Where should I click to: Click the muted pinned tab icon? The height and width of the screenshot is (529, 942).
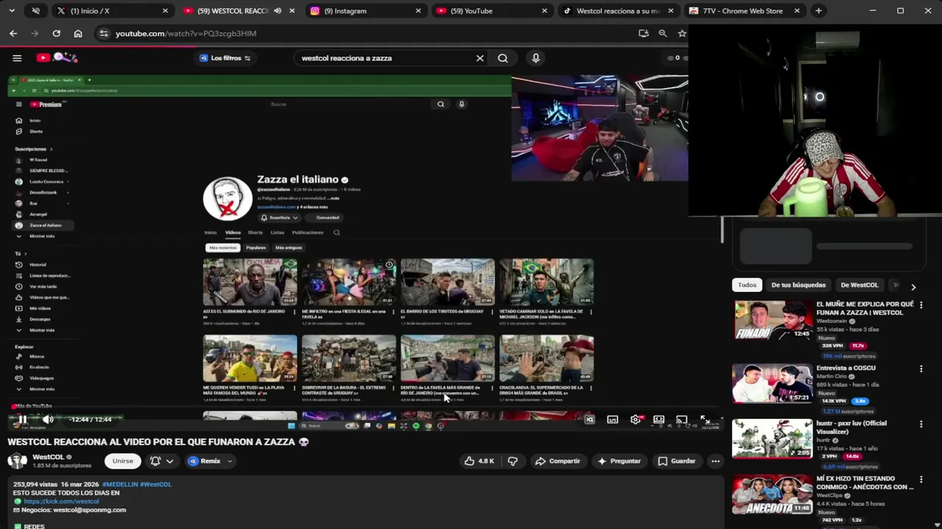pyautogui.click(x=36, y=11)
